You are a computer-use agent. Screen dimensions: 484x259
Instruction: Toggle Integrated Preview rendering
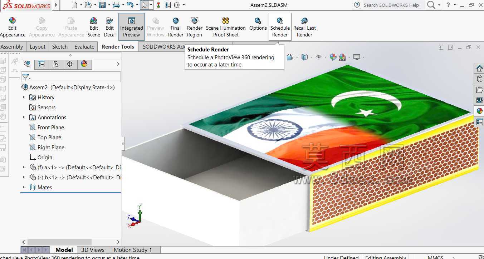click(x=131, y=27)
